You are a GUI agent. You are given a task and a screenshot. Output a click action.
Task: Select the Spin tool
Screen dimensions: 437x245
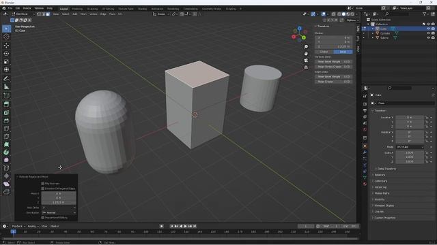click(6, 152)
